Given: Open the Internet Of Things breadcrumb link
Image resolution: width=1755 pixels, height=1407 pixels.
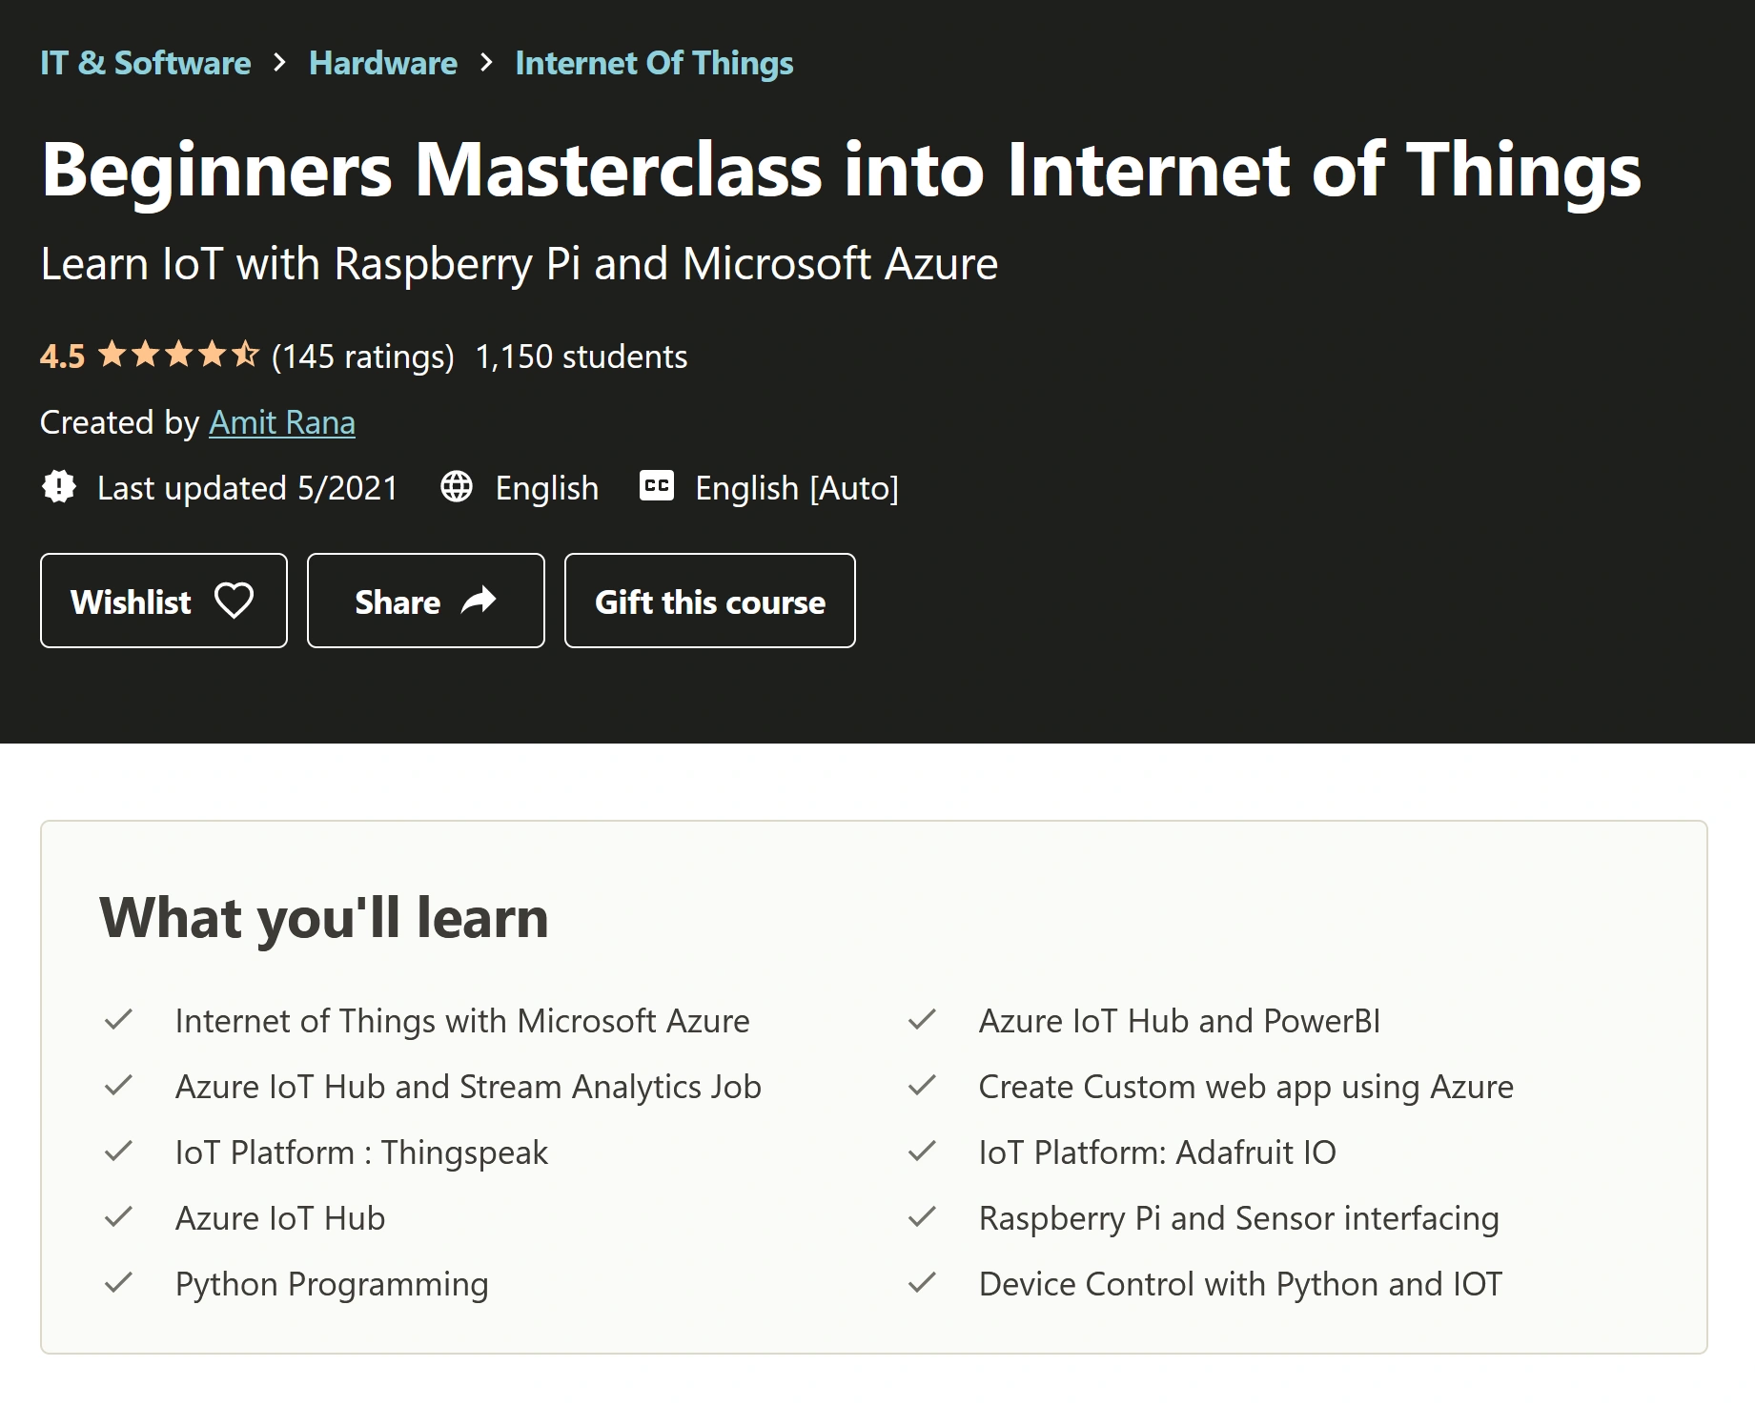Looking at the screenshot, I should 654,63.
